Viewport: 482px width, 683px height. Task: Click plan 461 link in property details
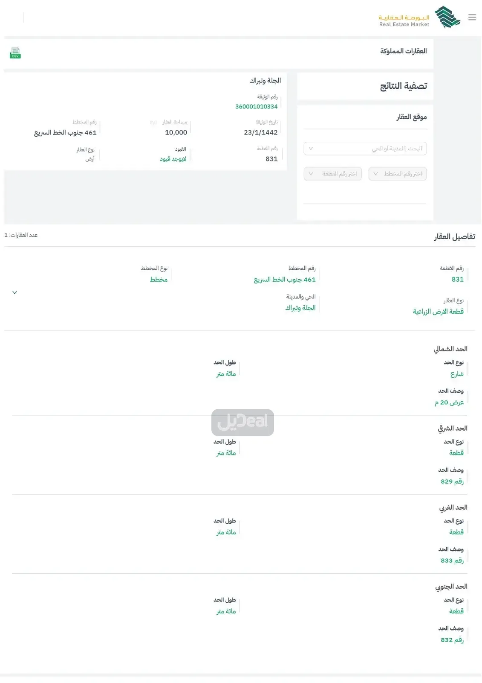(285, 280)
